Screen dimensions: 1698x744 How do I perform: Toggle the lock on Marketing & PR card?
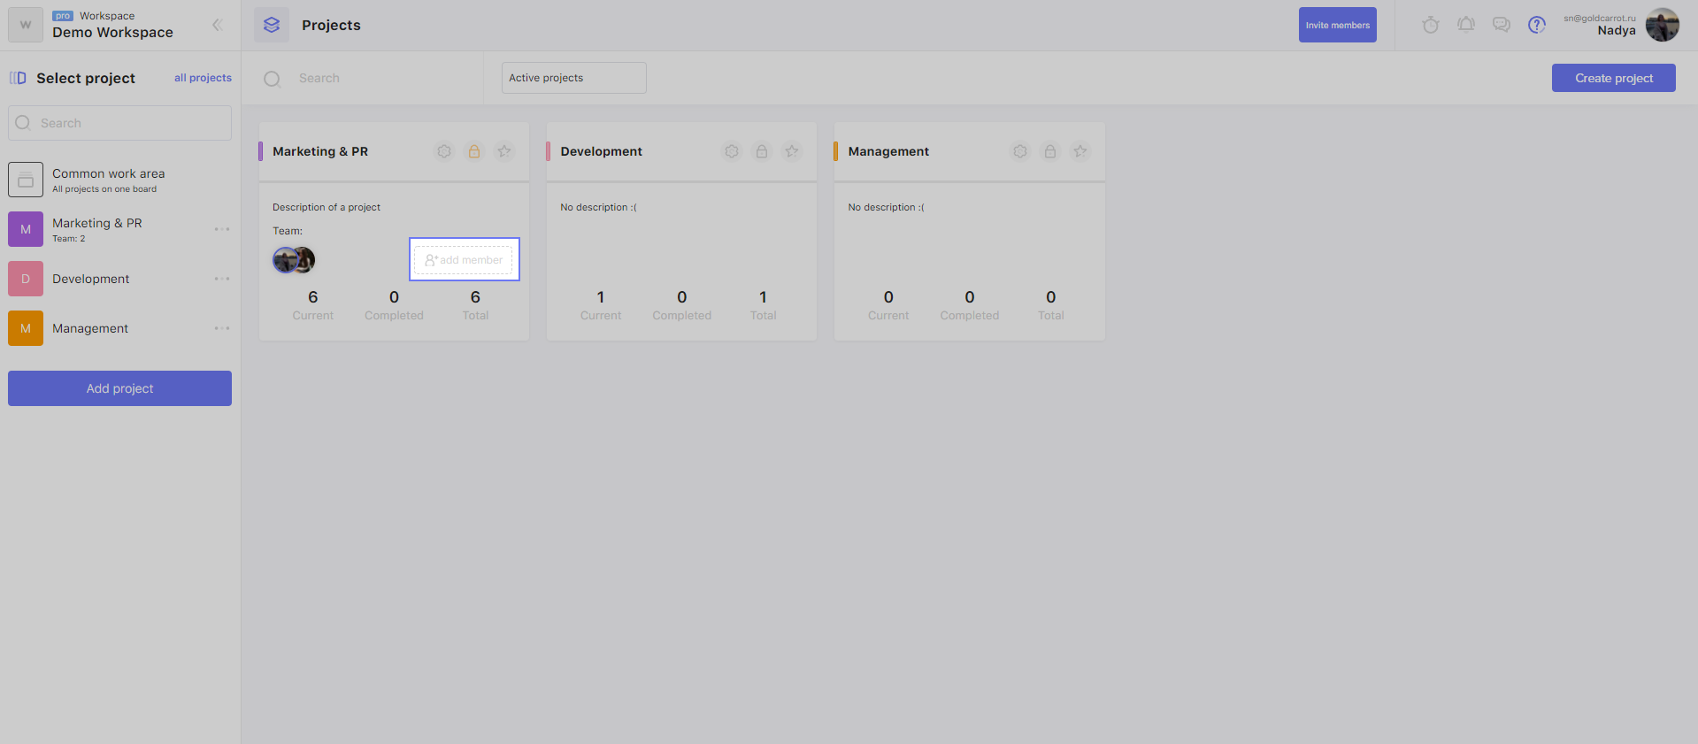474,151
